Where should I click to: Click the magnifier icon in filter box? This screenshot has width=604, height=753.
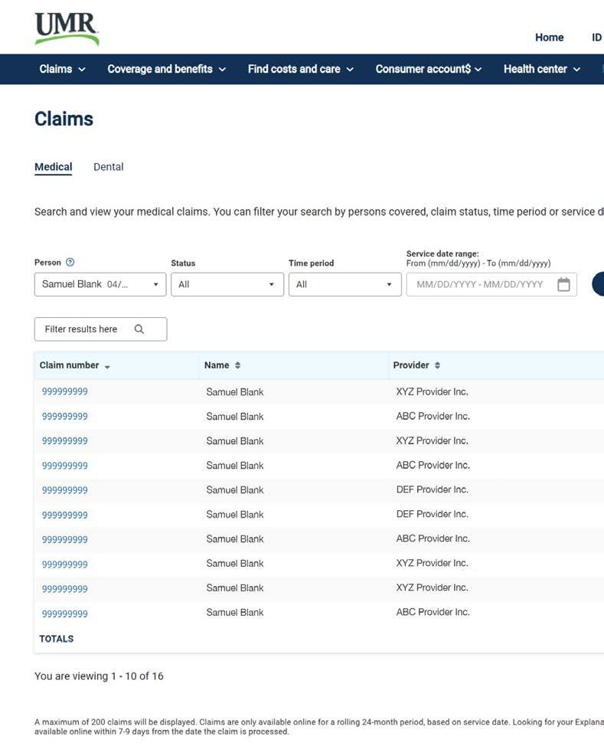(139, 329)
